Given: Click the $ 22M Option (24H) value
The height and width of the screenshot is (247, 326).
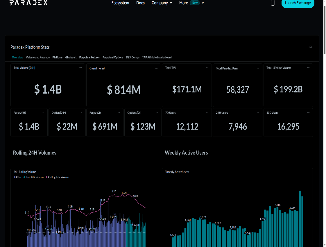Looking at the screenshot, I should 67,126.
